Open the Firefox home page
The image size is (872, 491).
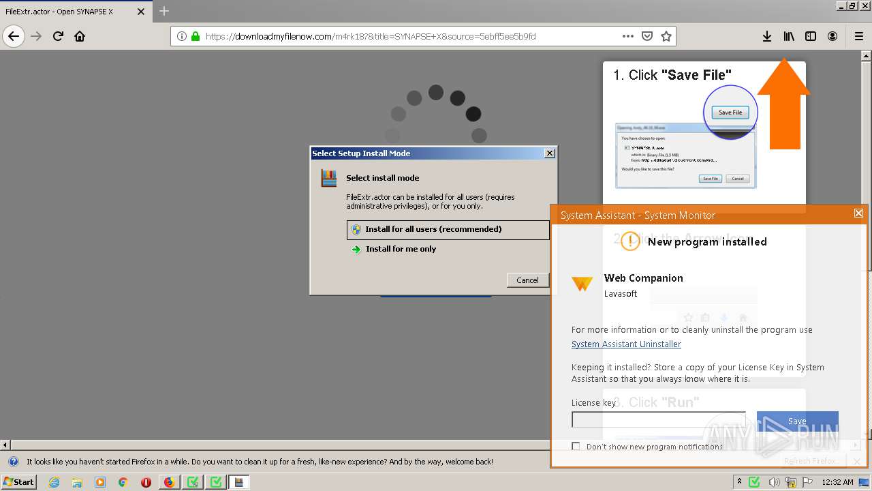pos(80,36)
